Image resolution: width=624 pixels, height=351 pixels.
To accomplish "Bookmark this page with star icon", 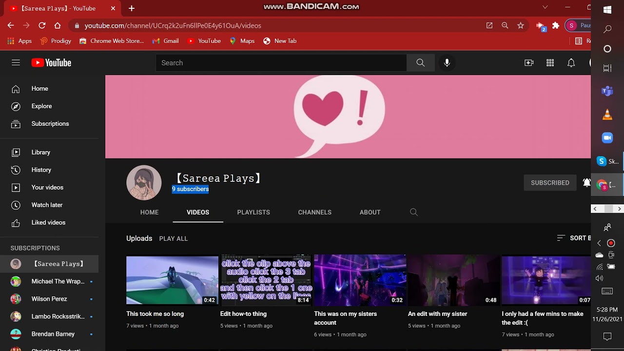I will pos(521,25).
